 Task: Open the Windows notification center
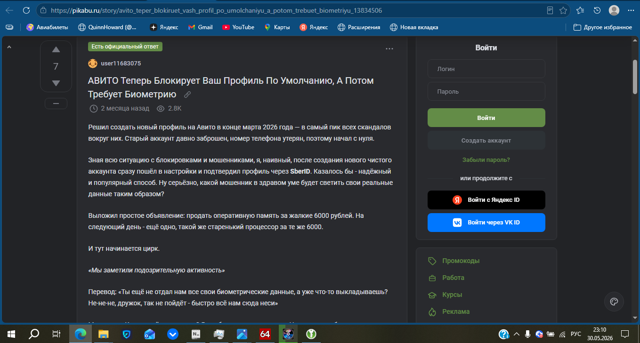click(625, 334)
